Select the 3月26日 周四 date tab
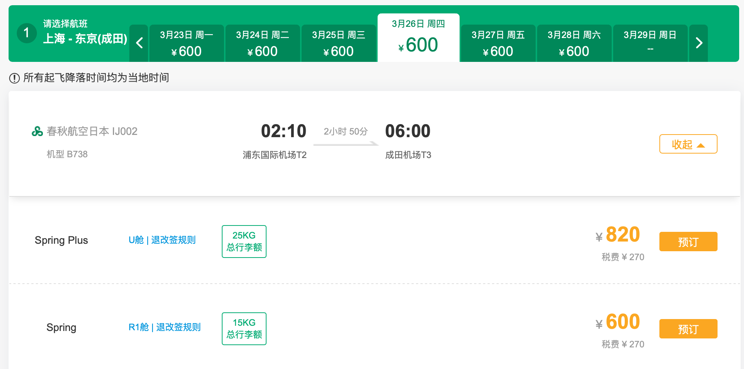The width and height of the screenshot is (744, 369). point(418,38)
